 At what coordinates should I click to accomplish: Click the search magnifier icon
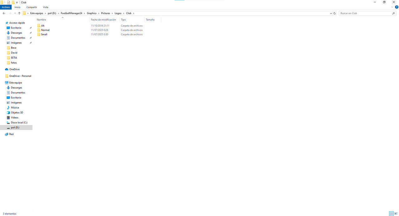coord(393,13)
